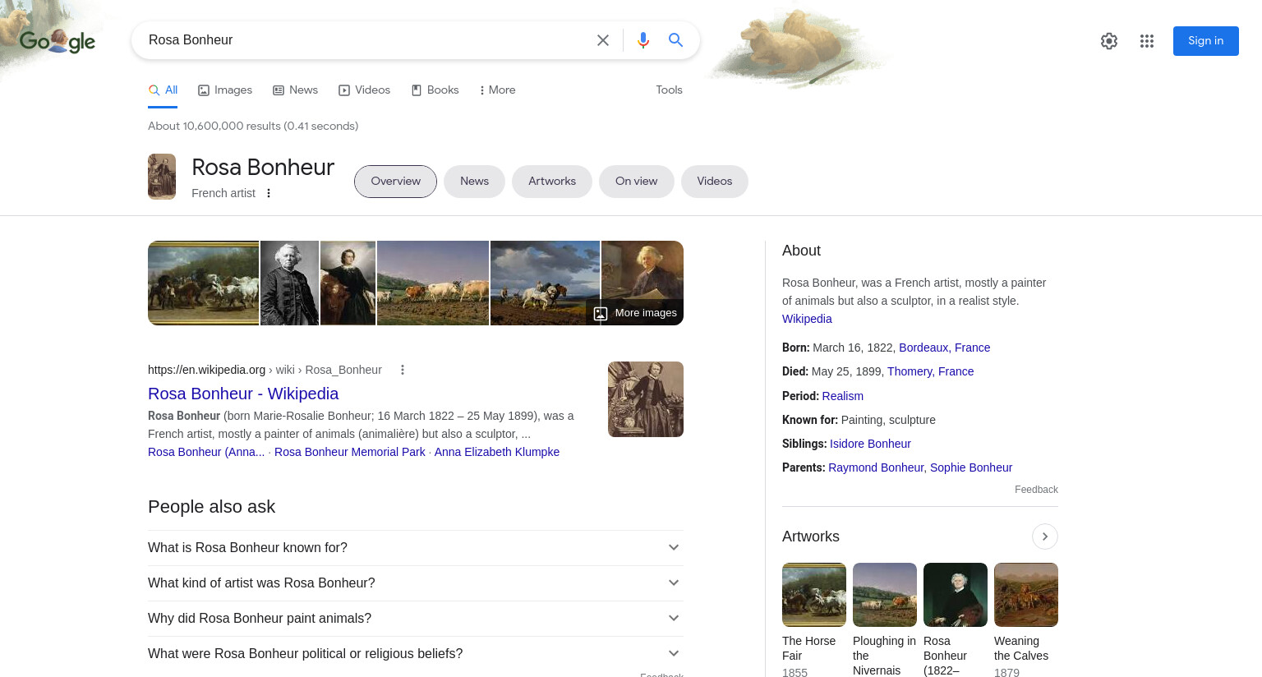This screenshot has height=677, width=1262.
Task: Clear the search box with X icon
Action: click(603, 40)
